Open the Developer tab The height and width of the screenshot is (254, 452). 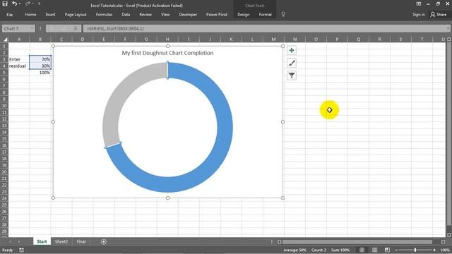188,14
